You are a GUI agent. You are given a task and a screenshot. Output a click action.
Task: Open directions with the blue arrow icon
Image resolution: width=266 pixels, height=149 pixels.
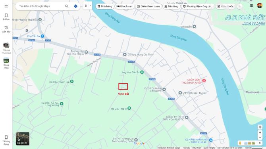tap(76, 6)
